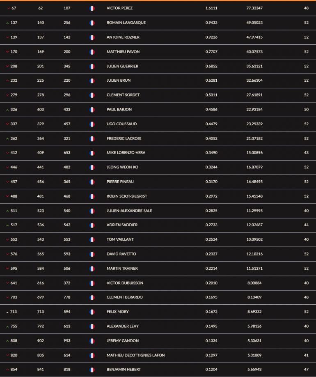
Task: Select the Matthieu Pavon name link
Action: click(123, 52)
